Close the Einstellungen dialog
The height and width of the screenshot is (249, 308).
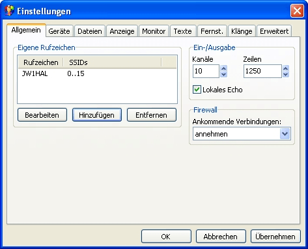[x=297, y=10]
